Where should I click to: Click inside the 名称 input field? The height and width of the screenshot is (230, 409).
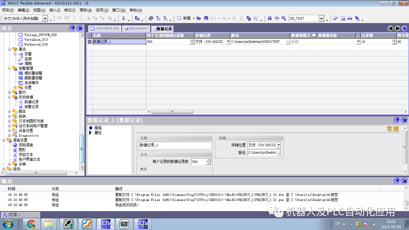[x=174, y=146]
